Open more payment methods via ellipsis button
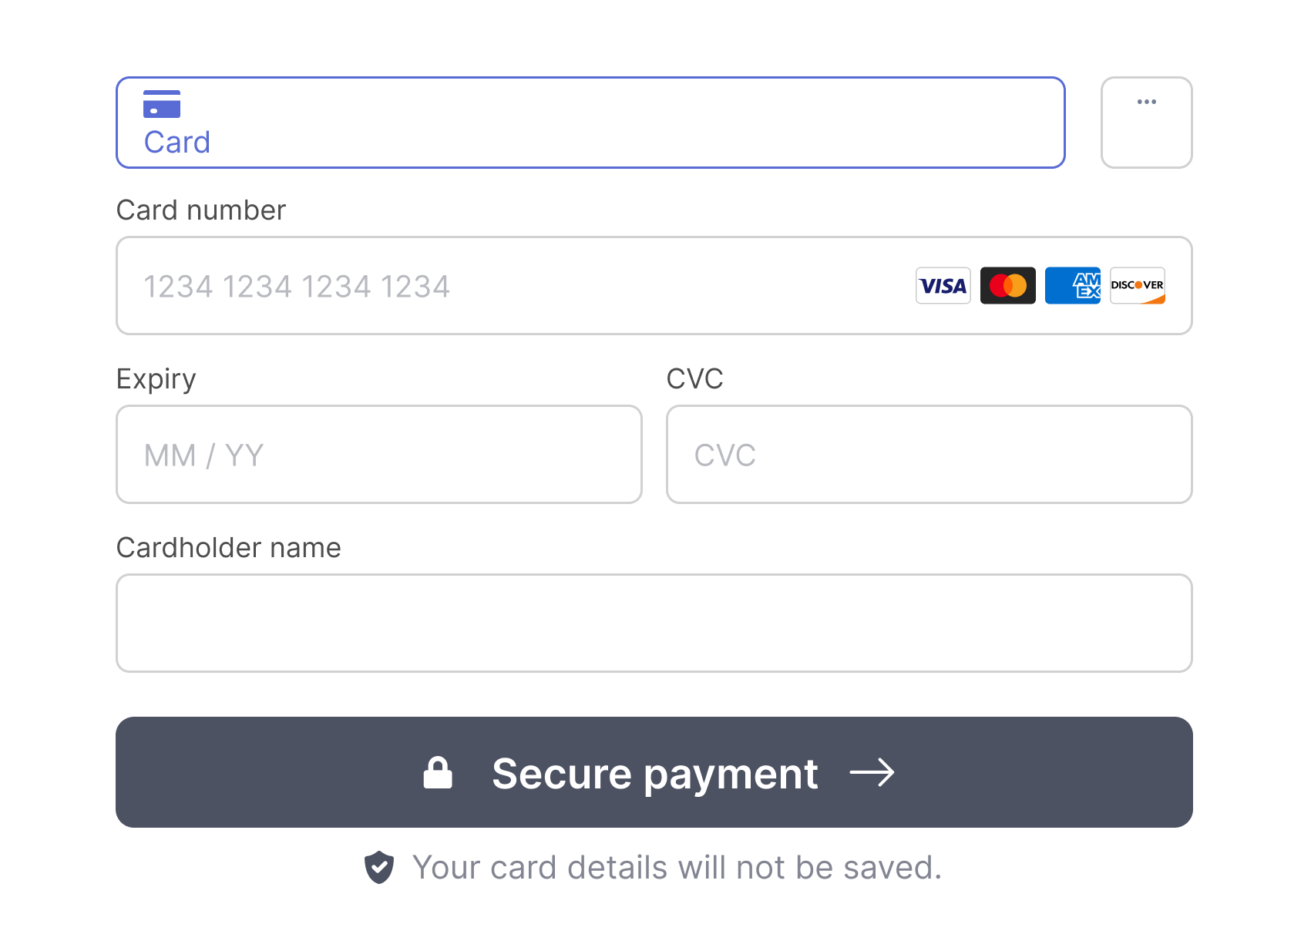 (1146, 123)
